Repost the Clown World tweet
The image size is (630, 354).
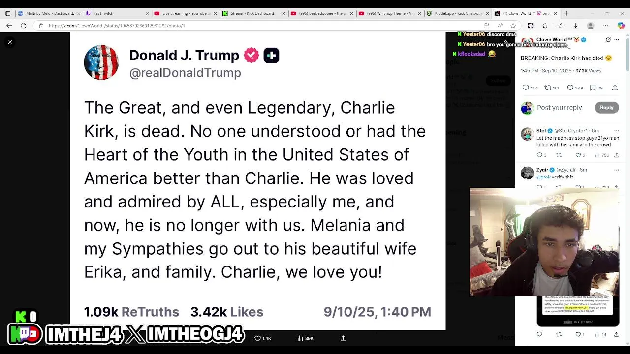point(548,88)
